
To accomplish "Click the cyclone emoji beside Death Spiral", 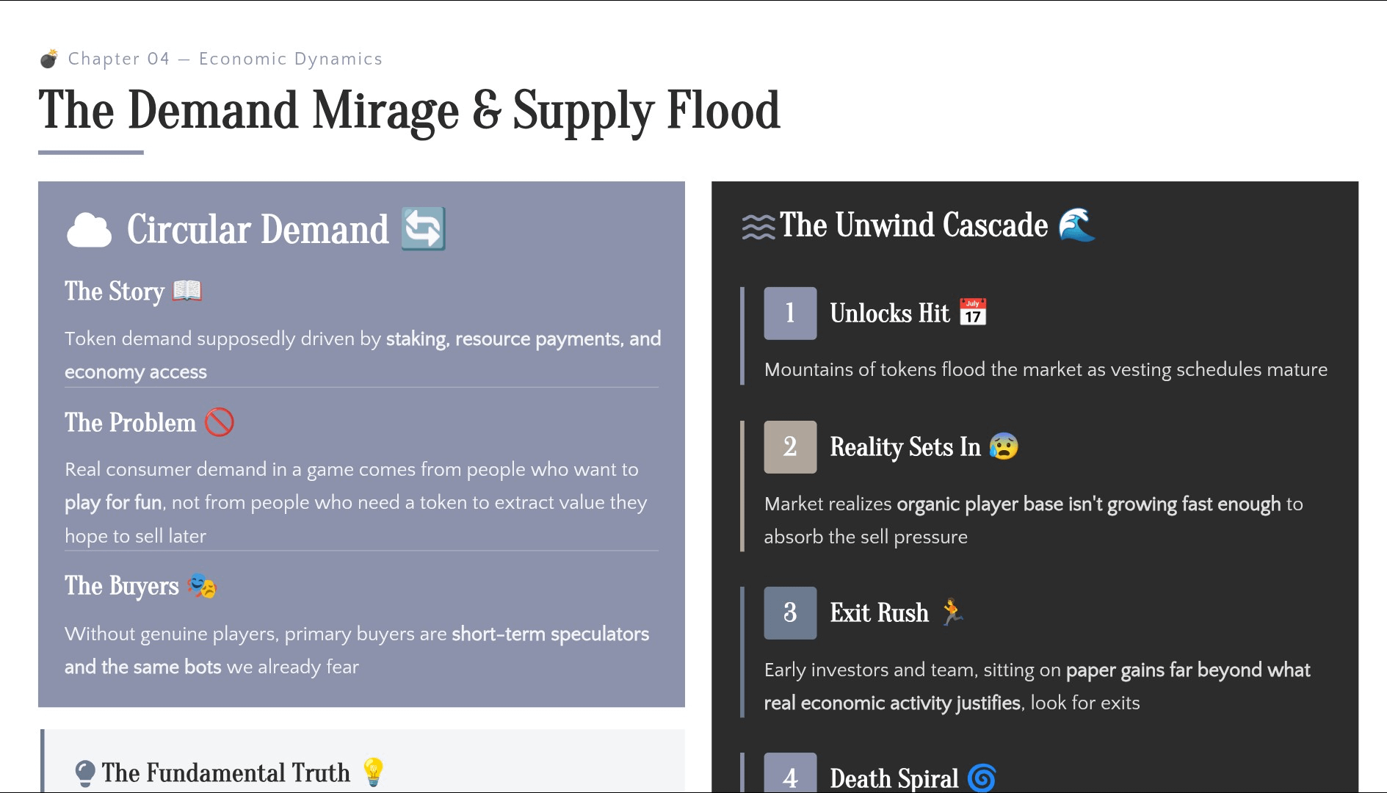I will [982, 778].
